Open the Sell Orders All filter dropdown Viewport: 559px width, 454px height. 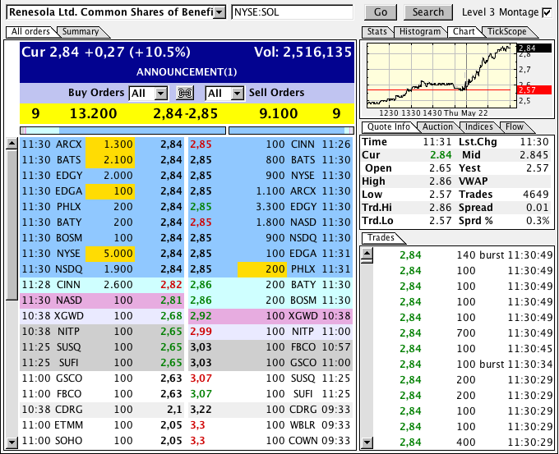coord(237,94)
